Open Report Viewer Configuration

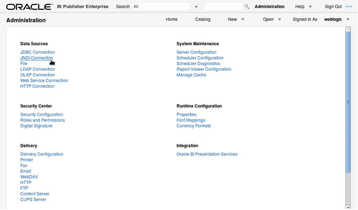click(203, 69)
